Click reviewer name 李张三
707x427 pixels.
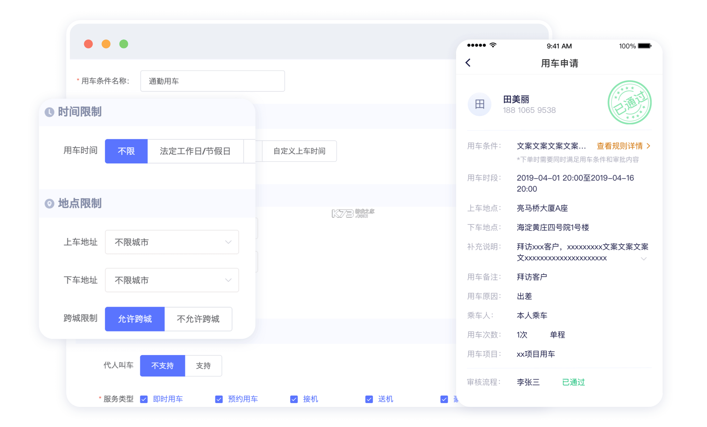(x=528, y=382)
